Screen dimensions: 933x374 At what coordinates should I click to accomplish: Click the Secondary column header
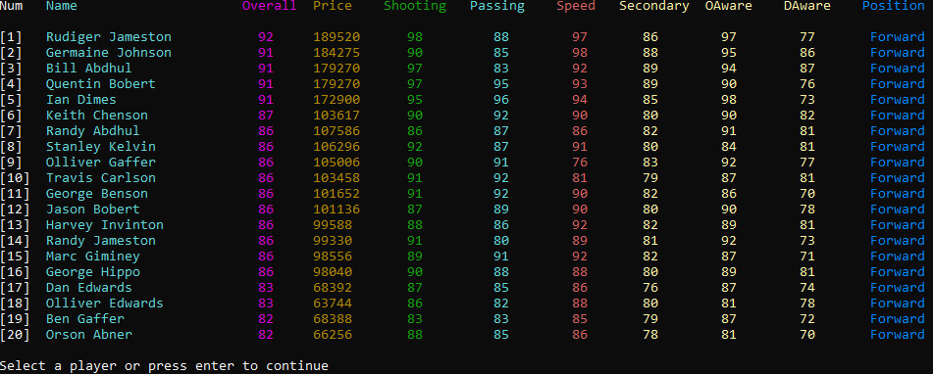tap(654, 6)
